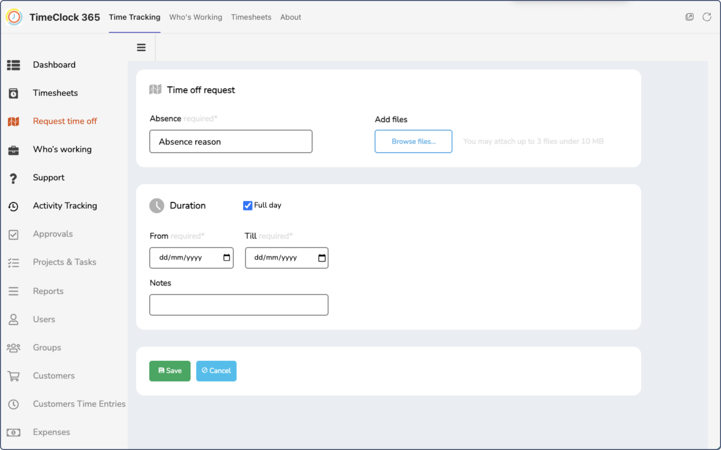This screenshot has height=450, width=721.
Task: Open the About page
Action: (x=290, y=17)
